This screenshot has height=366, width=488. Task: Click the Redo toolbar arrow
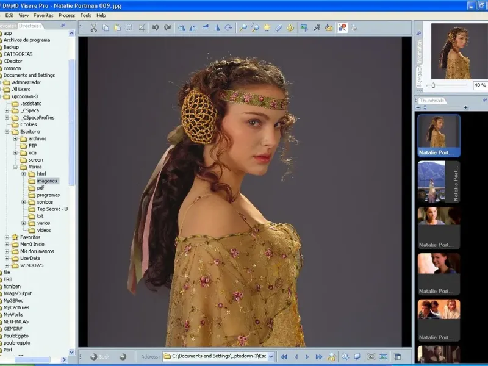[x=167, y=28]
